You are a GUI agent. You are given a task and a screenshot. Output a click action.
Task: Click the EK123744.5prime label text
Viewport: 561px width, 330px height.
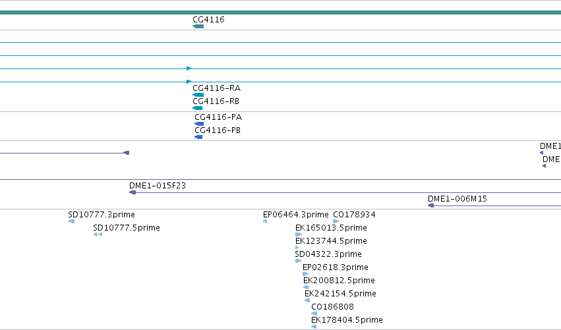[332, 241]
